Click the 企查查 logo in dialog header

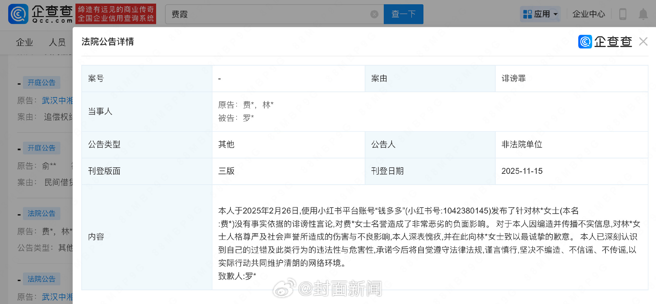pyautogui.click(x=605, y=42)
